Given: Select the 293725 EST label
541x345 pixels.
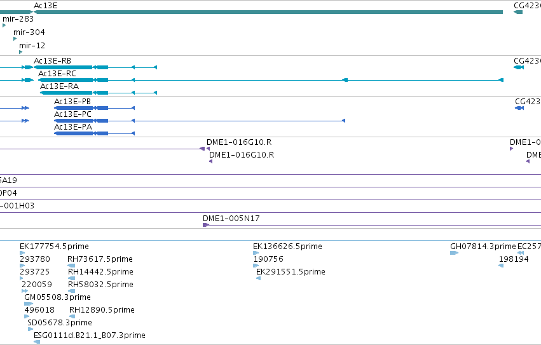Looking at the screenshot, I should (x=35, y=272).
